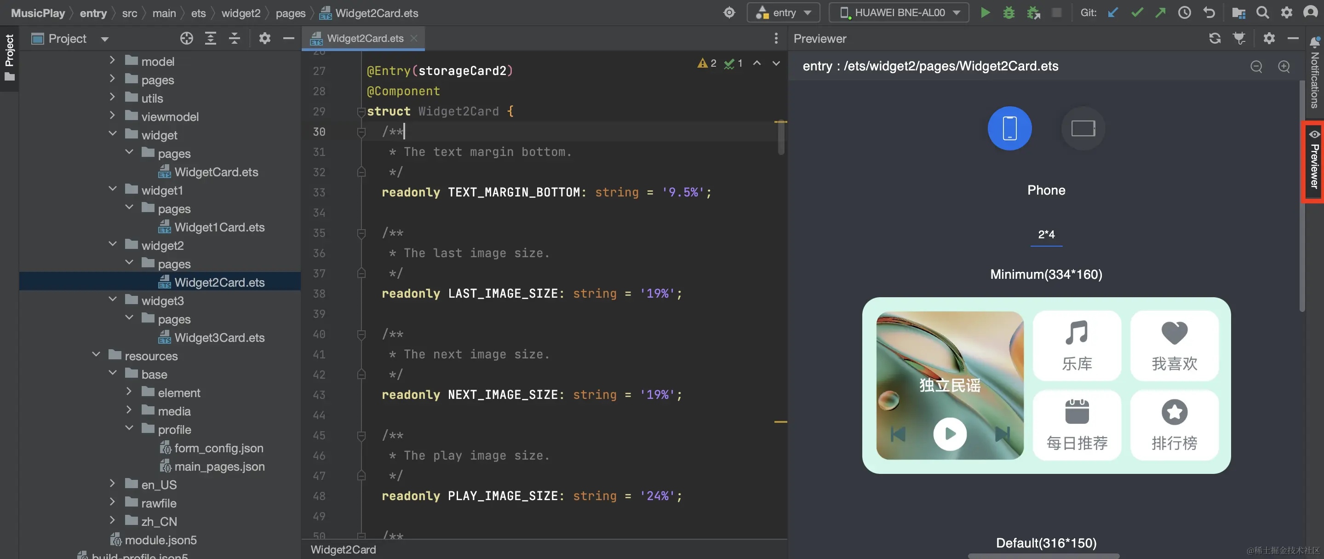This screenshot has height=559, width=1324.
Task: Click Select Opened File target icon
Action: [x=187, y=39]
